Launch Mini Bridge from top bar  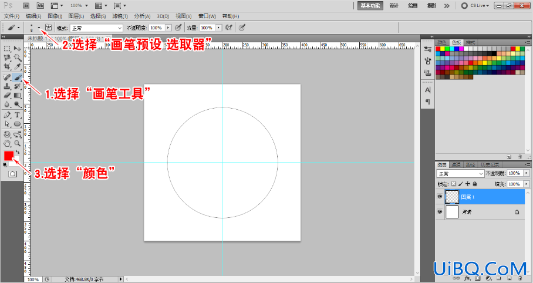[x=40, y=5]
